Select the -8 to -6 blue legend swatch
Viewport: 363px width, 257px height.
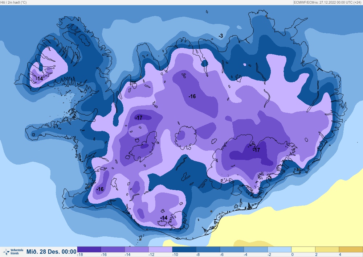(x=208, y=249)
